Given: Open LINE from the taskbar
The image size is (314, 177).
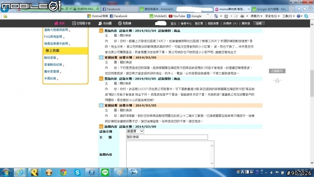Looking at the screenshot, I should point(105,173).
